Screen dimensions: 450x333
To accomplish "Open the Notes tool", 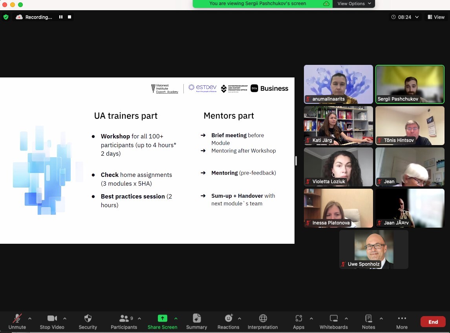I will [368, 322].
